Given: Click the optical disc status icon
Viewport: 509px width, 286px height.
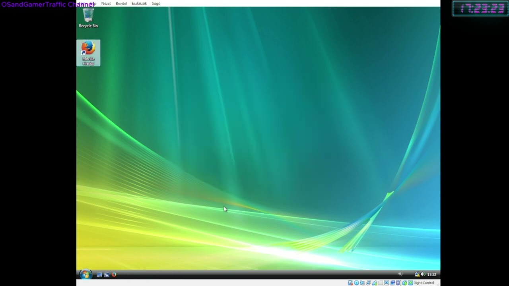Looking at the screenshot, I should pyautogui.click(x=356, y=283).
